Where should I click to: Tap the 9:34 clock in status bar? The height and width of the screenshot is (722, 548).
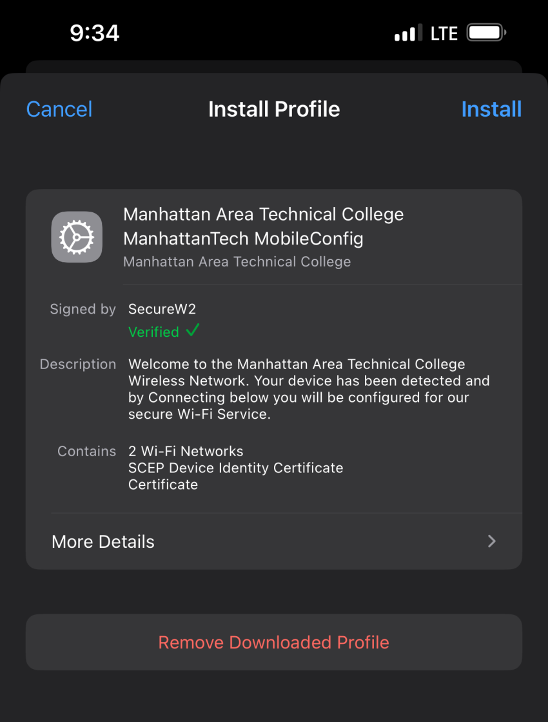tap(95, 33)
